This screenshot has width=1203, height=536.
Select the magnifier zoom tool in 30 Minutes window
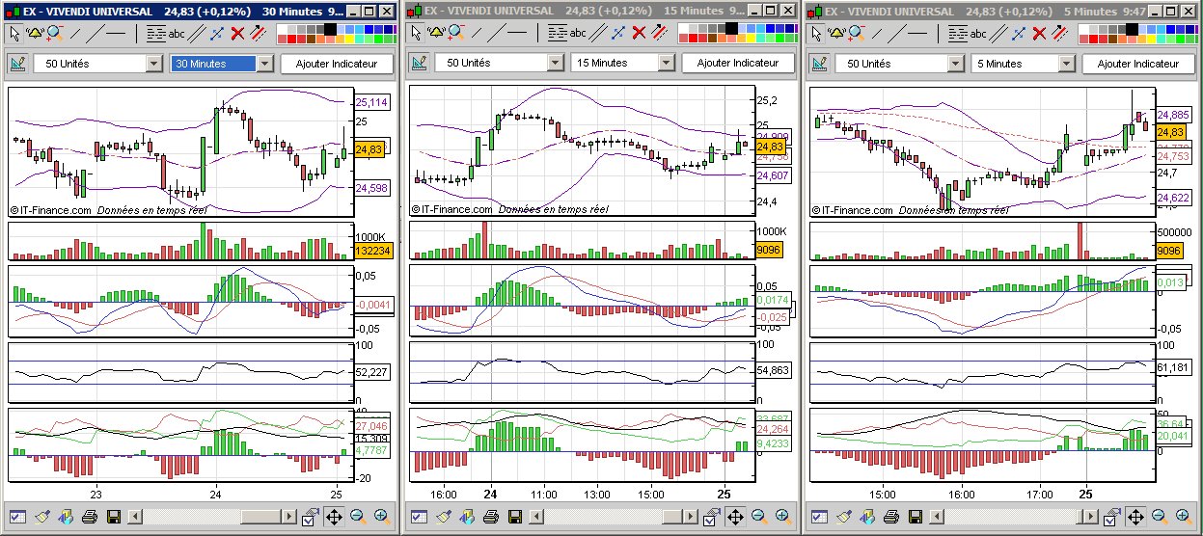click(54, 33)
